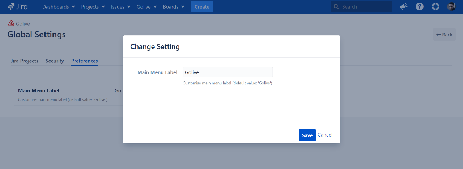Open the Golive menu in the top navigation
The image size is (463, 169).
[146, 7]
